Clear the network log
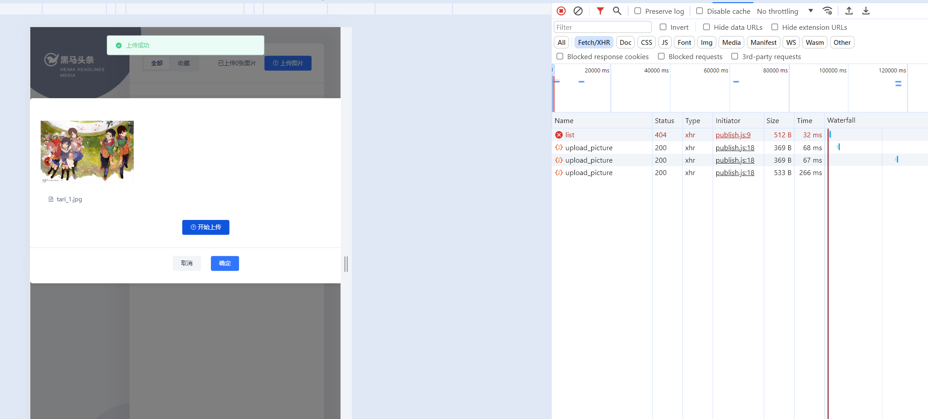928x419 pixels. click(x=578, y=11)
